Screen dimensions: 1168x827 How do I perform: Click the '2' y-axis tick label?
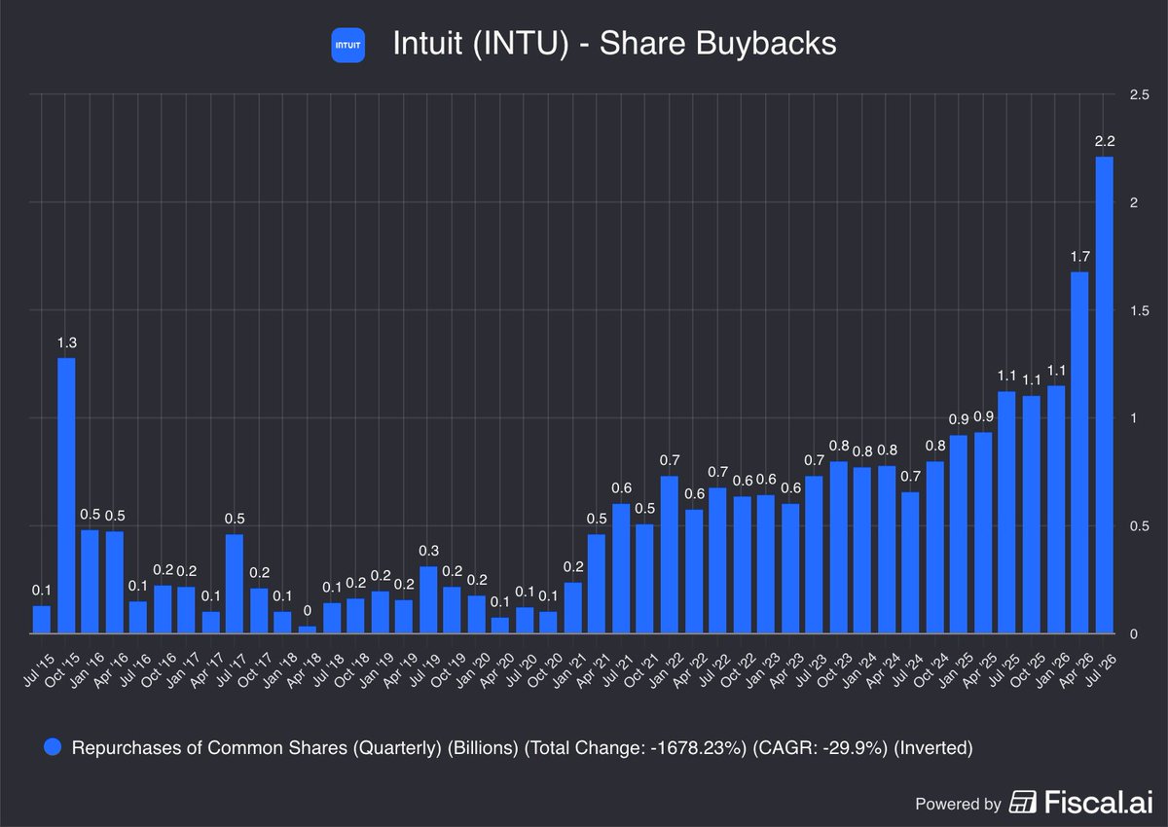(1134, 202)
